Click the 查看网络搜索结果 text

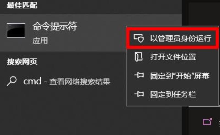pos(80,82)
